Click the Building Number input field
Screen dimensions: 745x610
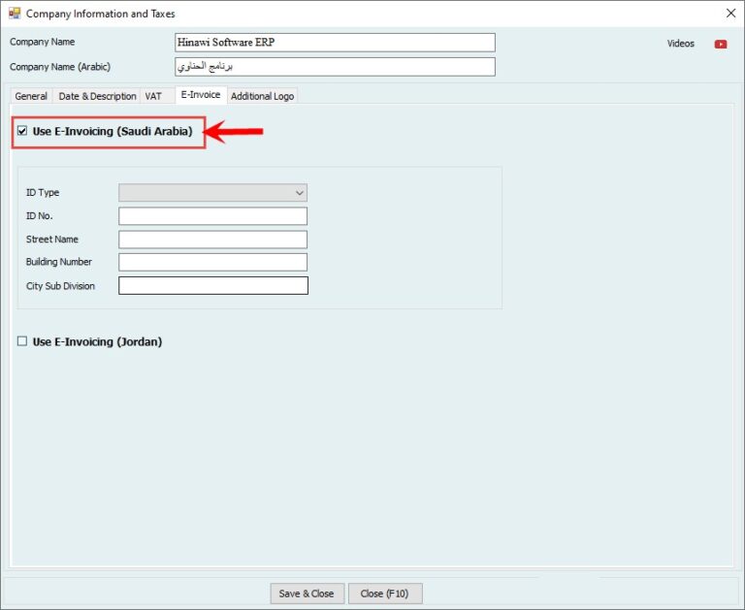tap(212, 262)
